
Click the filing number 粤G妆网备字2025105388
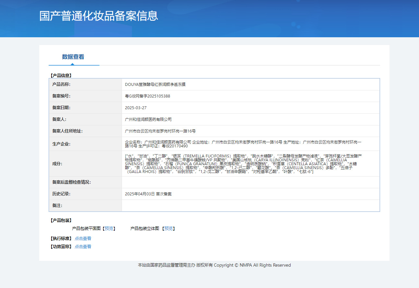tap(148, 96)
